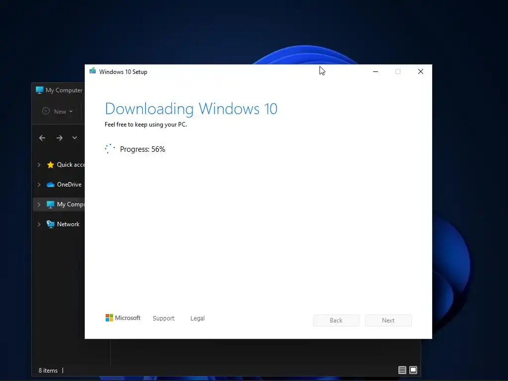Select the OneDrive cloud icon

click(50, 185)
